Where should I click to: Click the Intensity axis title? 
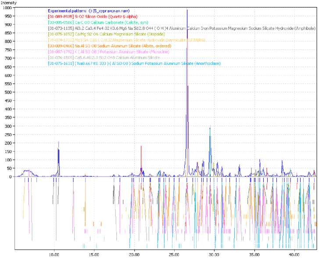pos(8,3)
